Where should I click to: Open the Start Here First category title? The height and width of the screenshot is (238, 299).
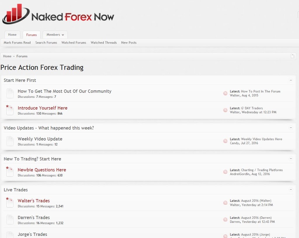[x=20, y=80]
